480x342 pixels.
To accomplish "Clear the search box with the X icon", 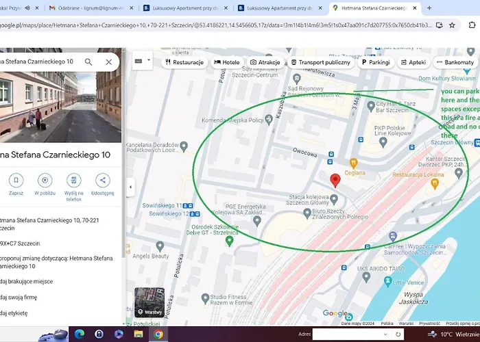I will [109, 62].
